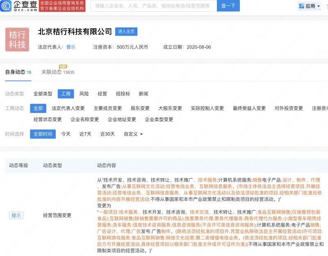Click the VIP badge on 关联动态

[x=63, y=67]
